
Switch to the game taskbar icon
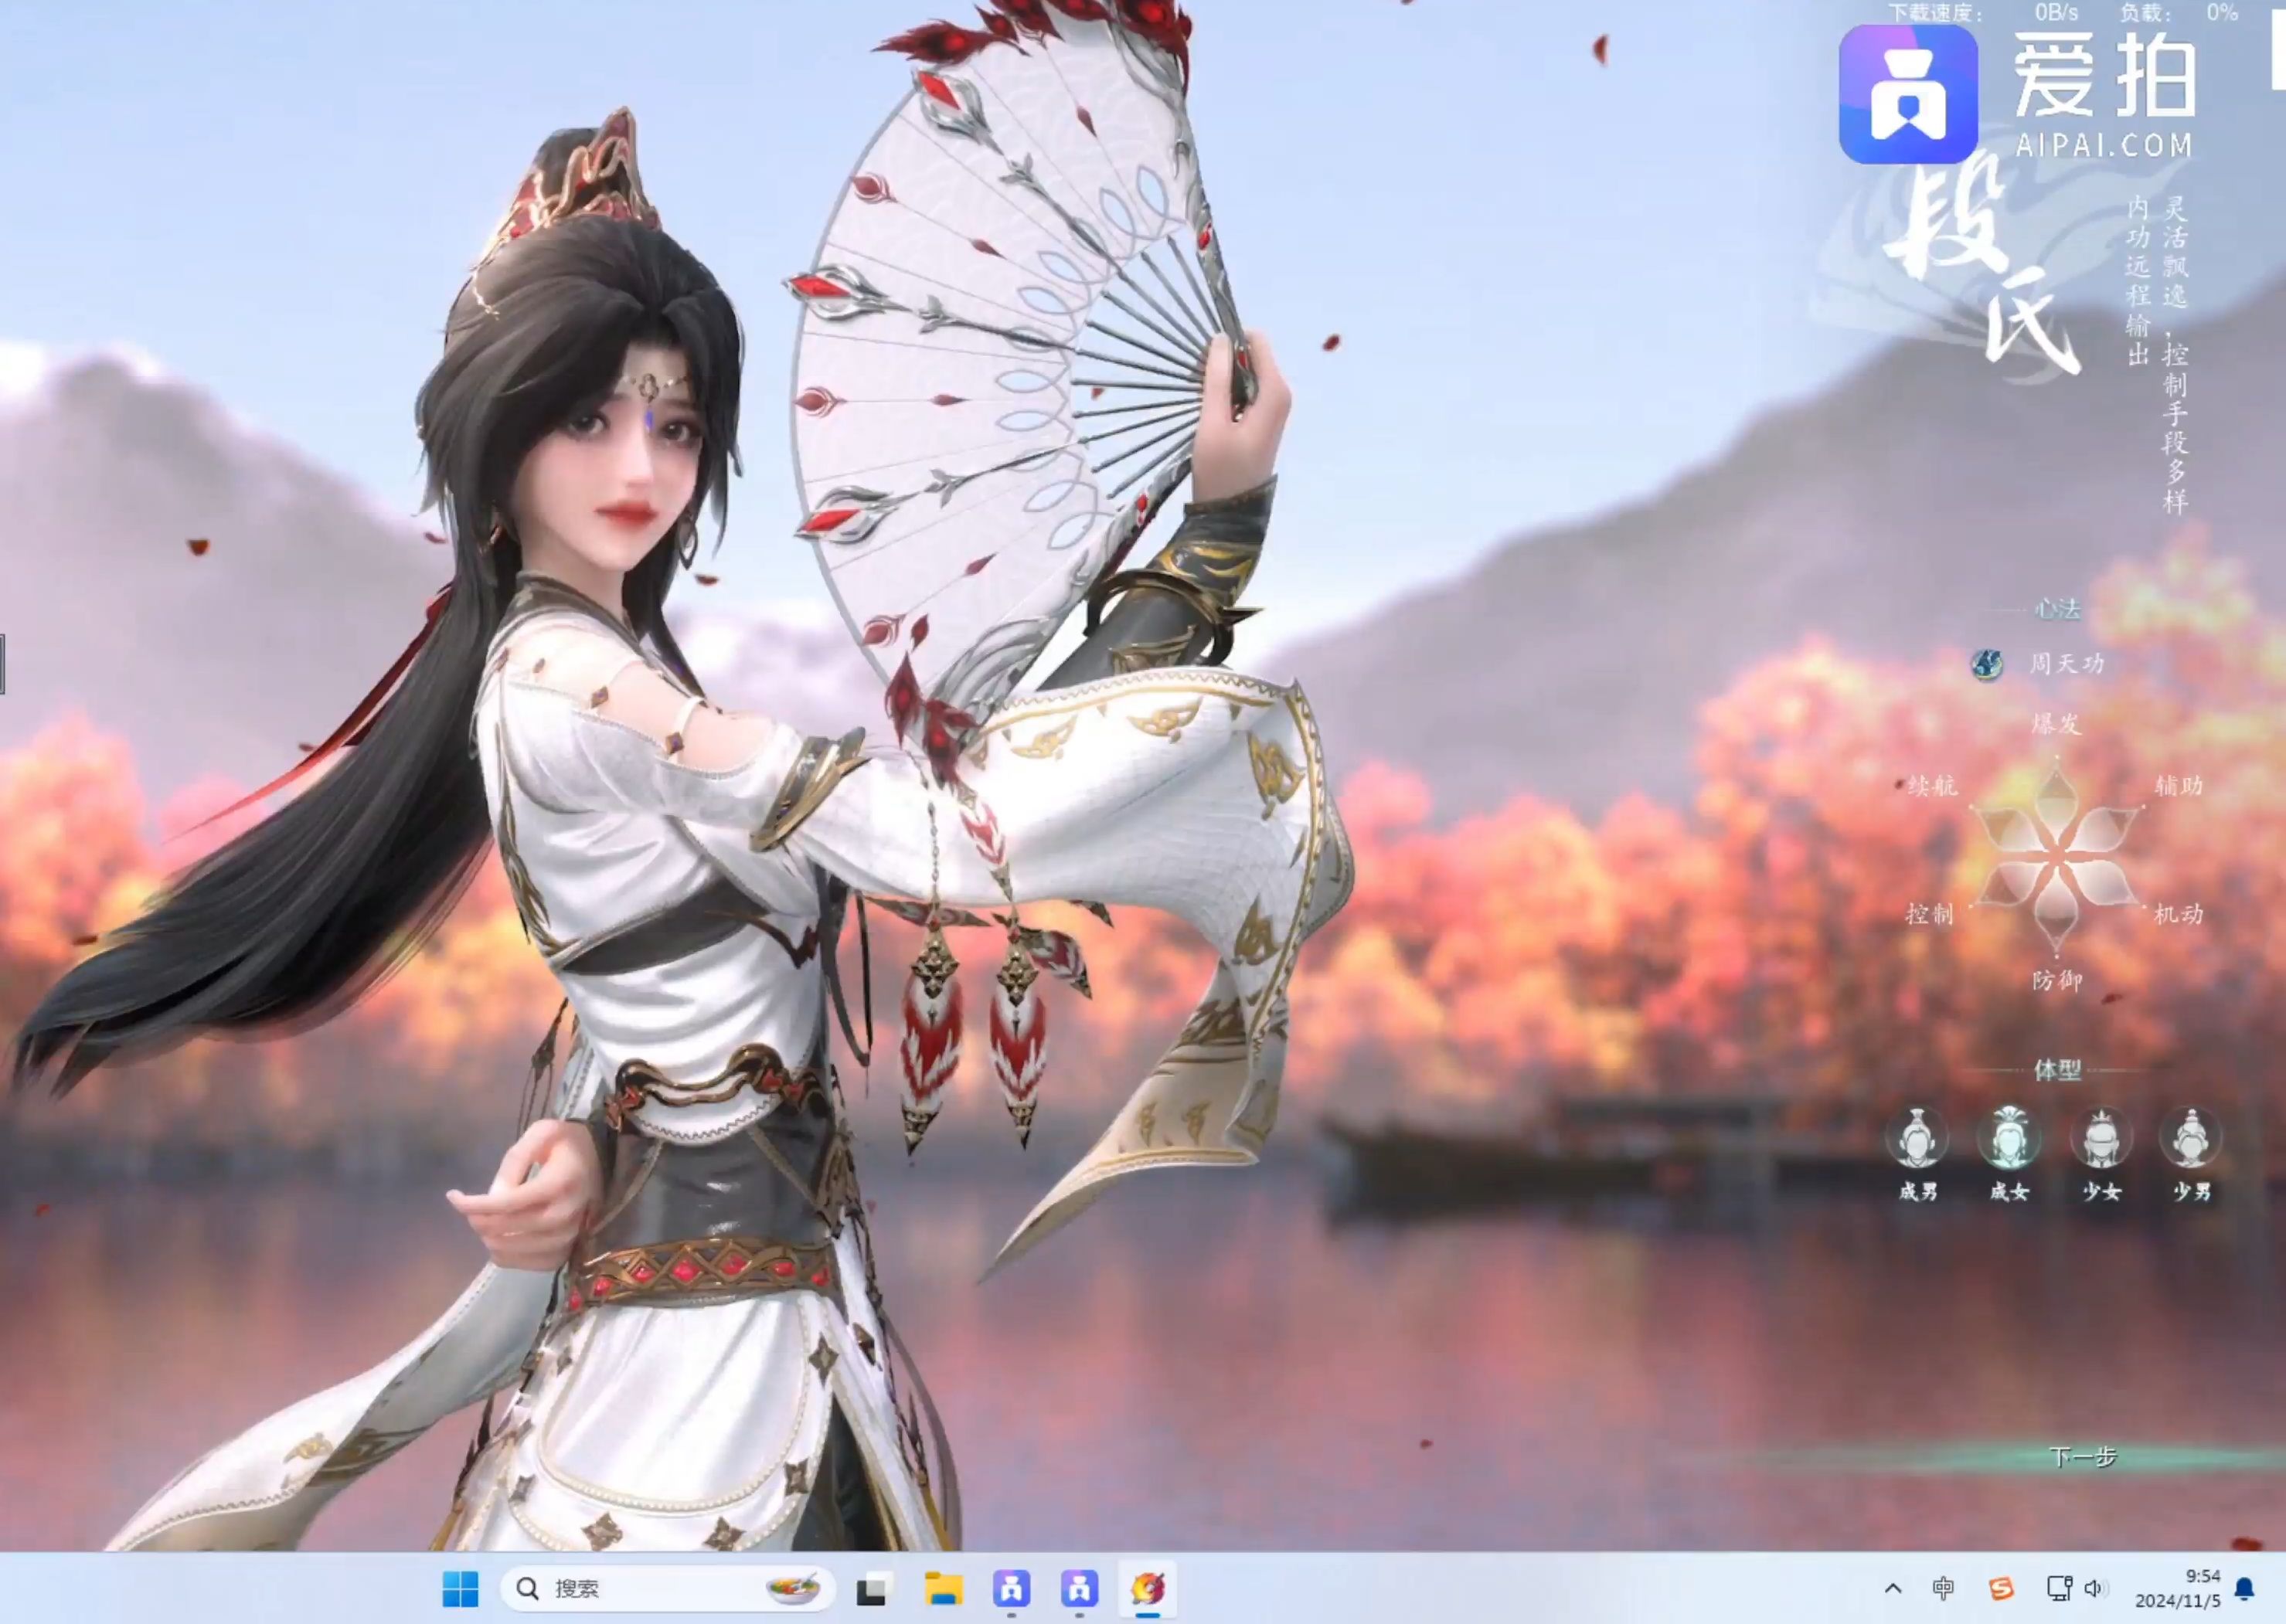1148,1588
